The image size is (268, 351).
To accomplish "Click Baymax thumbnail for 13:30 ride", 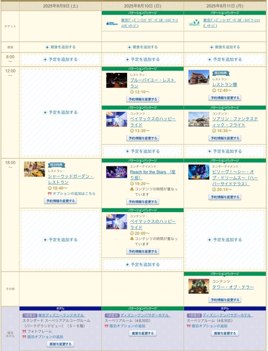I will coord(116,119).
